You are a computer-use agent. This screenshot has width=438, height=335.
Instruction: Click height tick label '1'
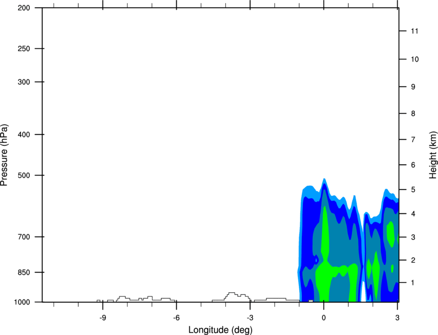[413, 283]
